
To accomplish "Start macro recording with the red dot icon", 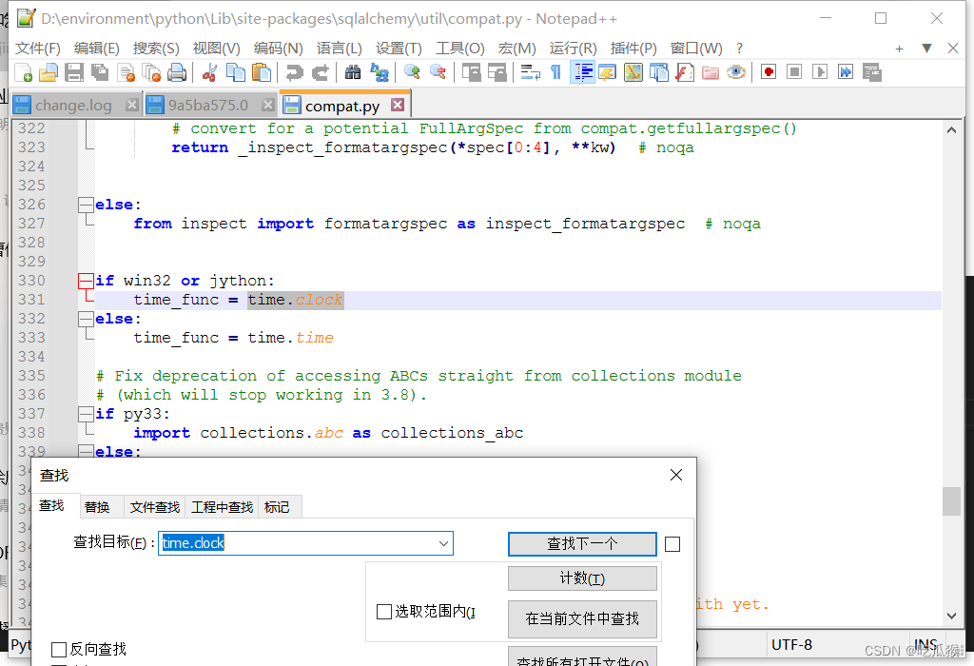I will pyautogui.click(x=767, y=71).
